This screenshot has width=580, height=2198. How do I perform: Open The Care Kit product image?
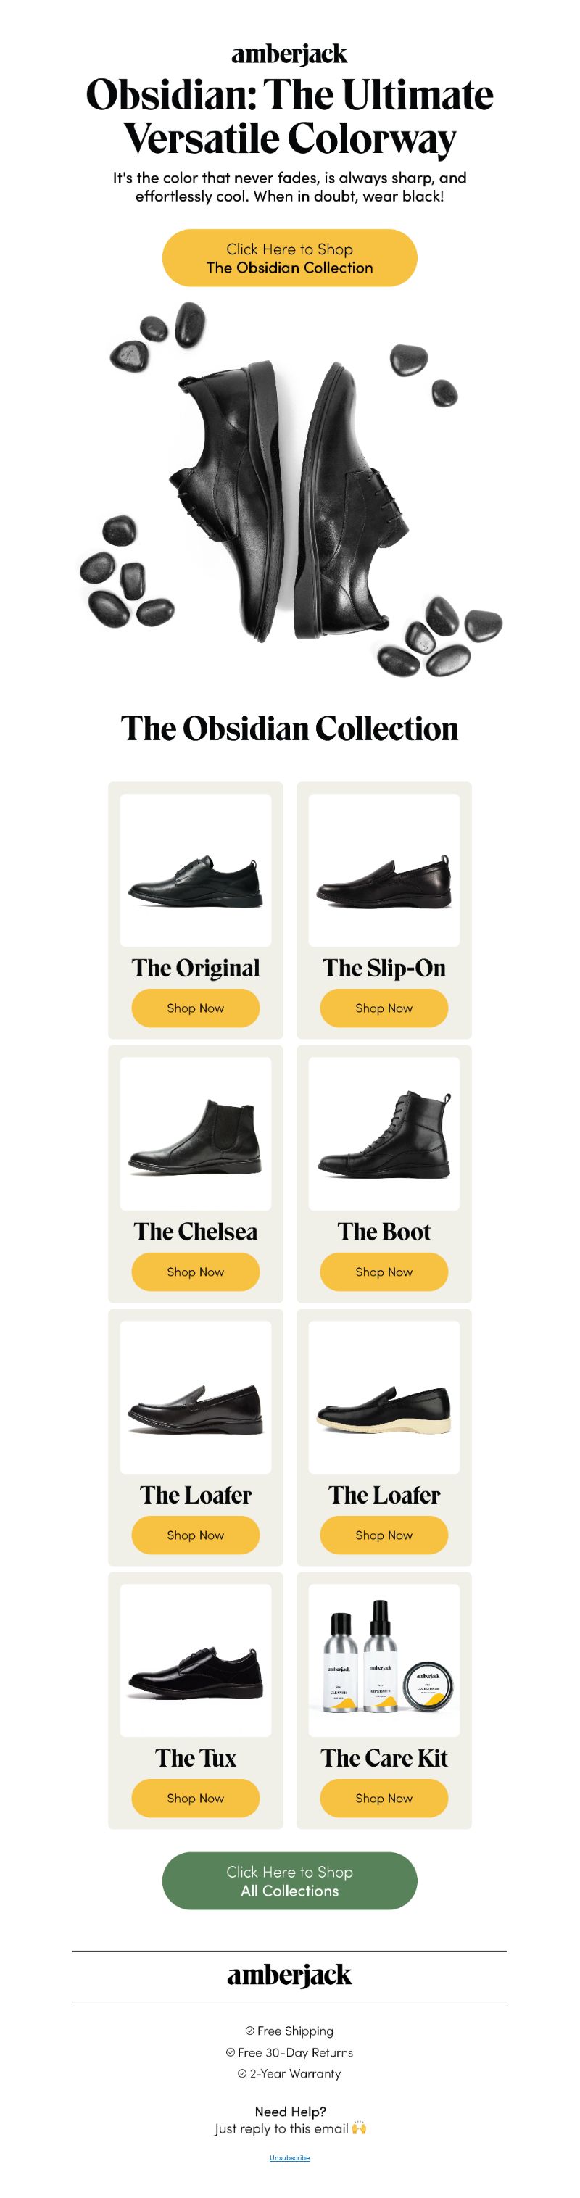[384, 1660]
